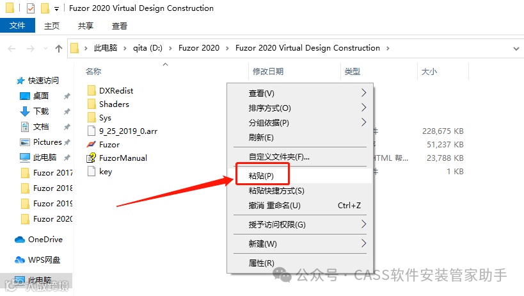The width and height of the screenshot is (524, 296).
Task: Click the Shaders folder icon
Action: click(x=91, y=104)
